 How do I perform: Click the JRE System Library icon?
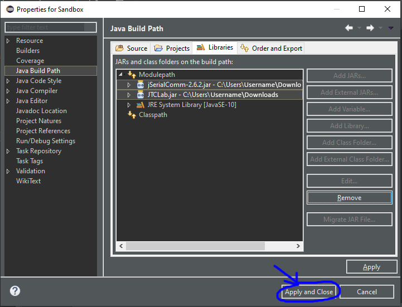[141, 105]
